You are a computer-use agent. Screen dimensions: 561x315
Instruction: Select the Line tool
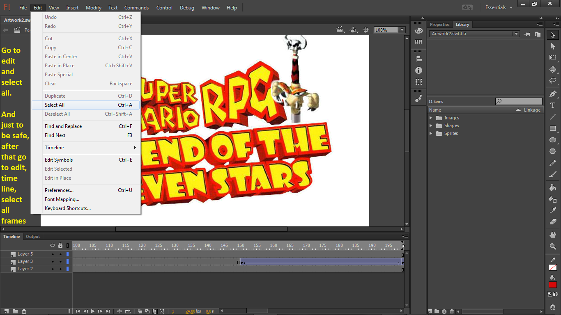coord(553,117)
